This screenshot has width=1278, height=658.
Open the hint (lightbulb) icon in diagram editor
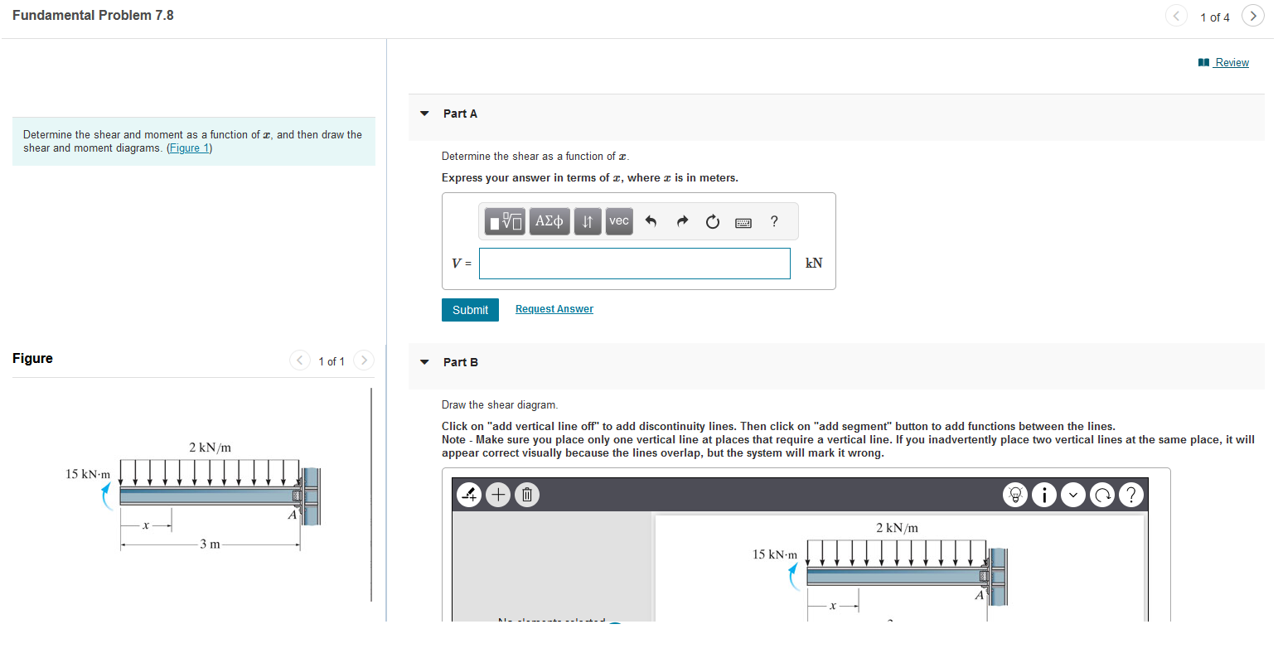(x=1015, y=495)
